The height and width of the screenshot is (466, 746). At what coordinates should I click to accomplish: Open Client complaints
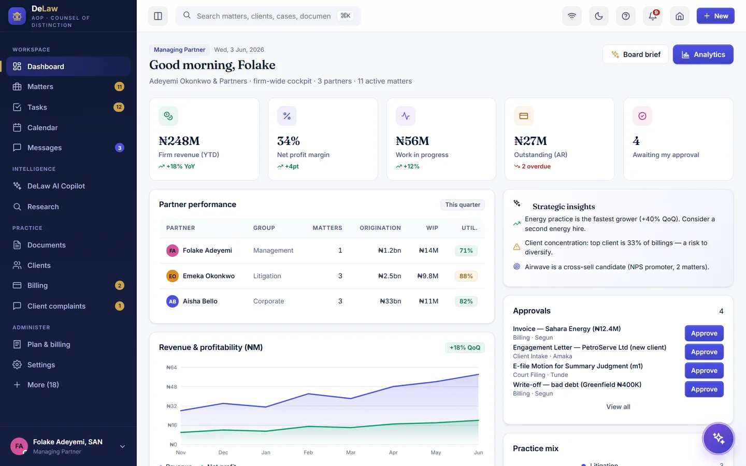(68, 306)
